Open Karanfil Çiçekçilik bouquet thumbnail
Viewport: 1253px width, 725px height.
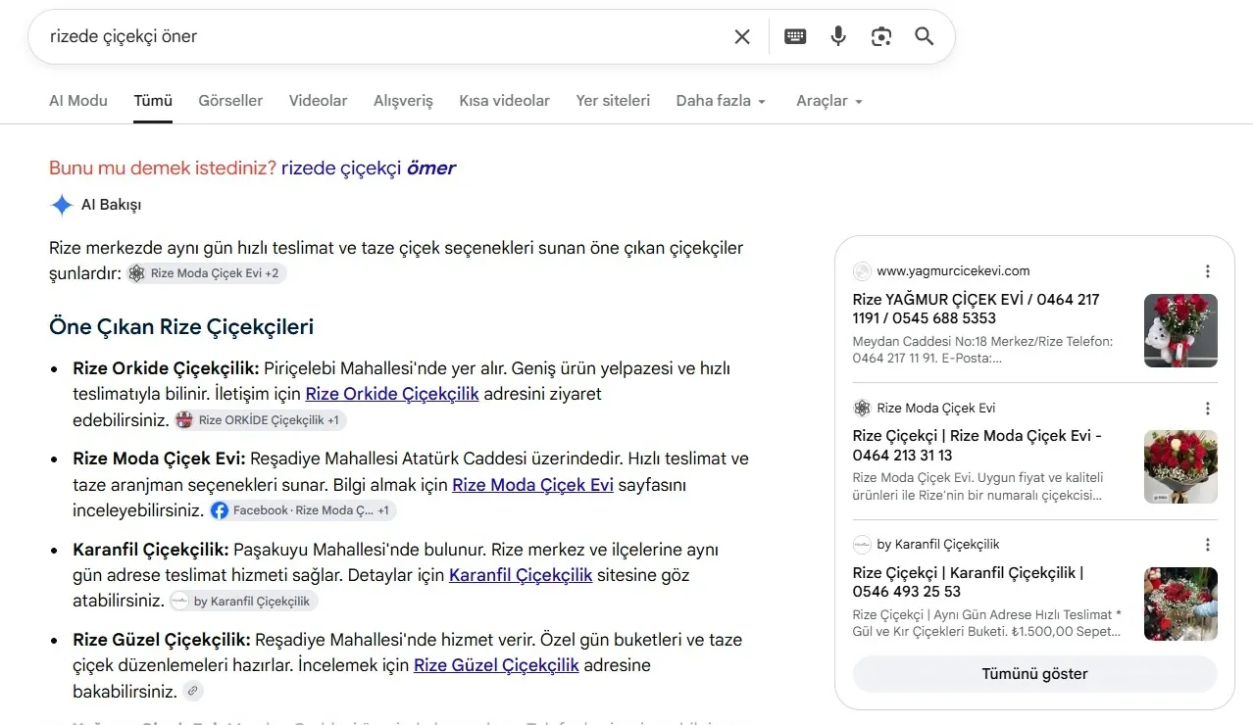pyautogui.click(x=1180, y=604)
